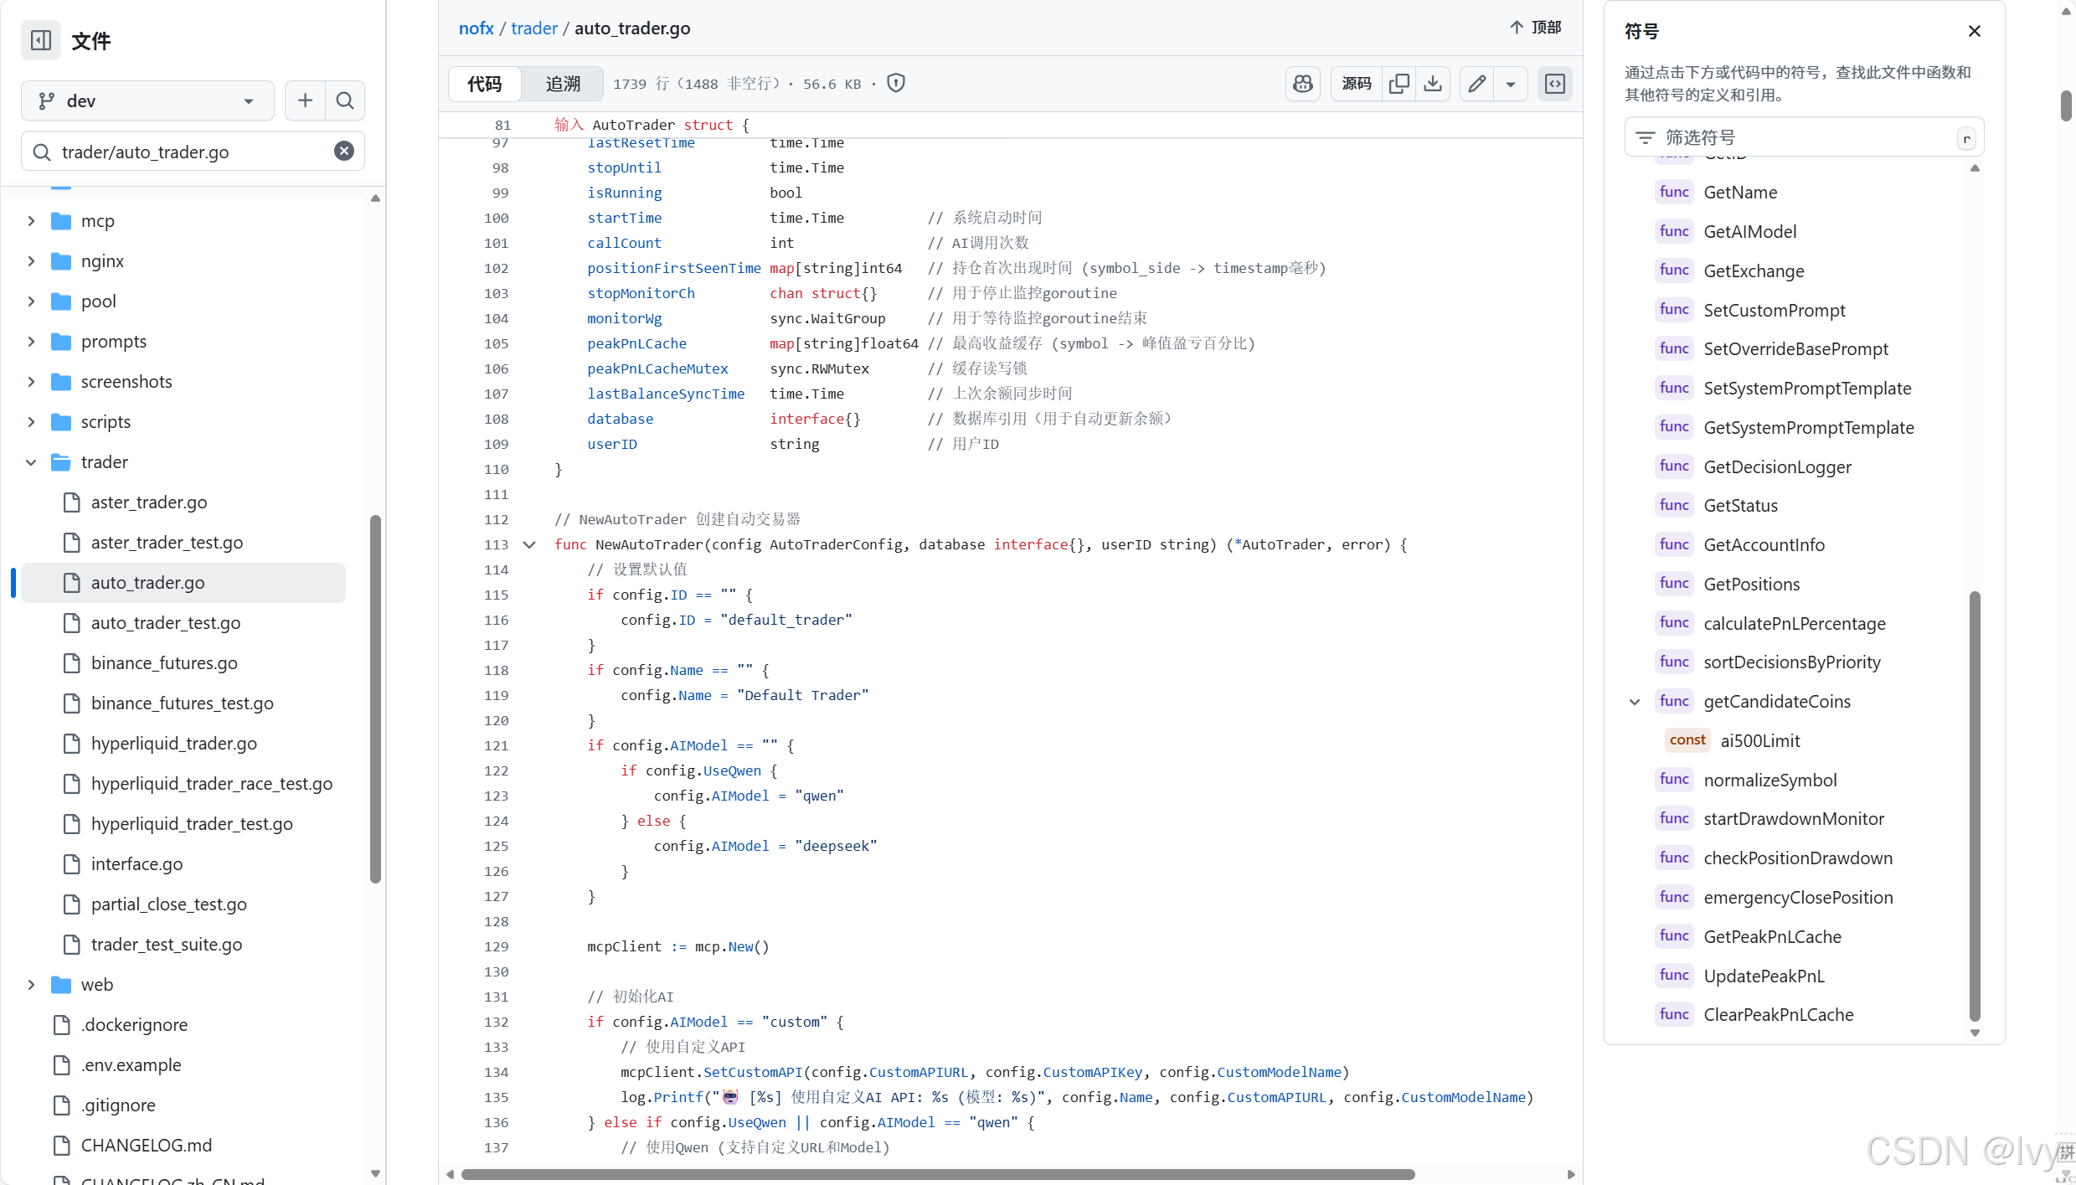Click the shield security icon

click(x=896, y=83)
